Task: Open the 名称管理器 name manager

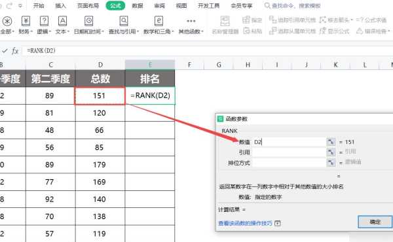Action: 225,25
